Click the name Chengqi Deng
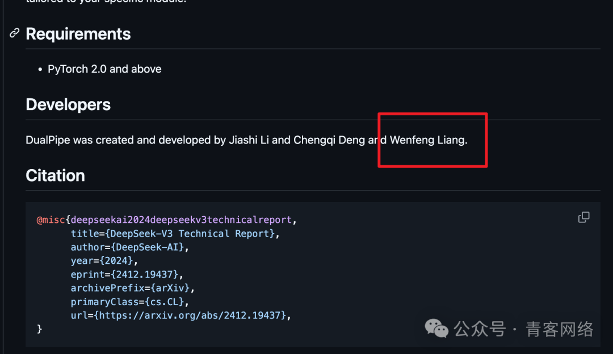The image size is (613, 354). coord(329,140)
